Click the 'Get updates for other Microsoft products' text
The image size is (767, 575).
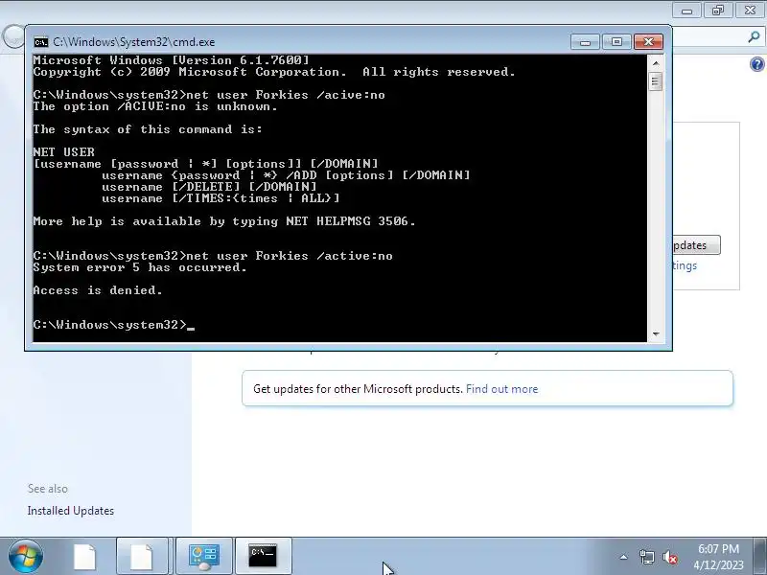point(358,389)
